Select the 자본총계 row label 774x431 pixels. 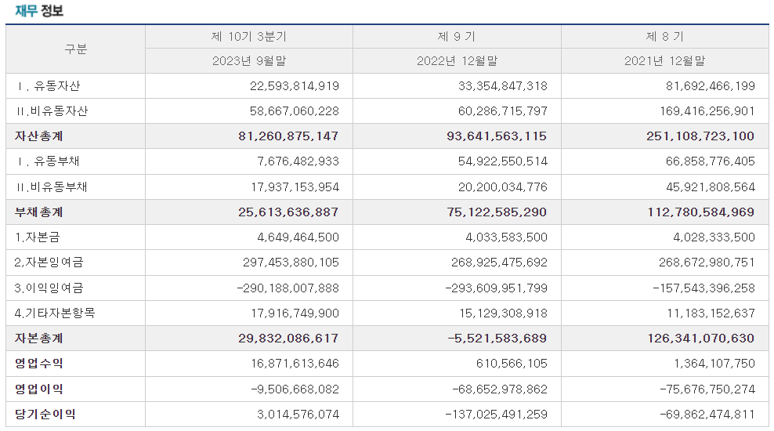(39, 339)
